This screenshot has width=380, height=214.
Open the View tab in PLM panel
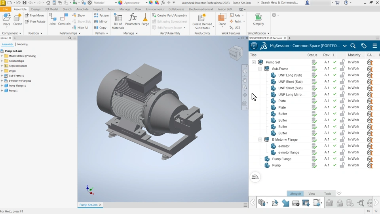tap(312, 194)
